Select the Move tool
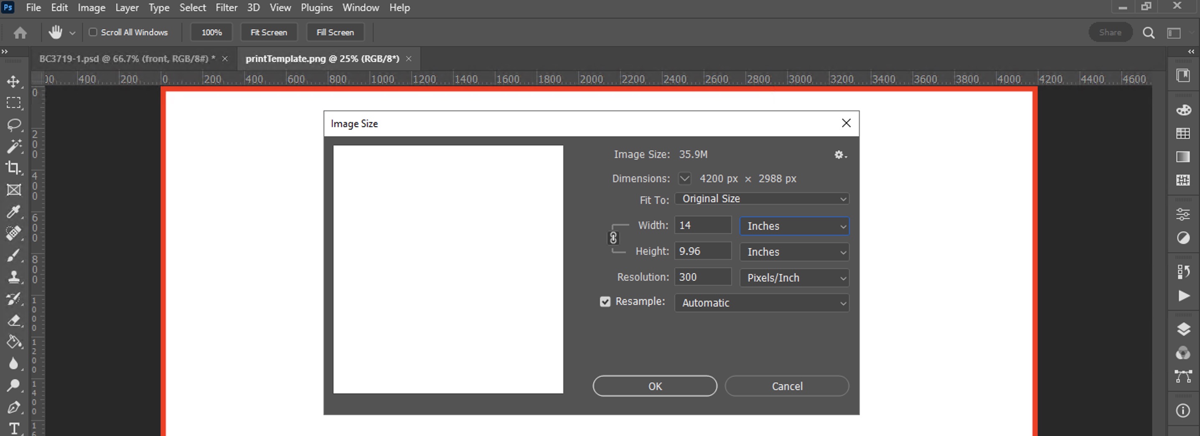The width and height of the screenshot is (1200, 436). click(x=13, y=81)
